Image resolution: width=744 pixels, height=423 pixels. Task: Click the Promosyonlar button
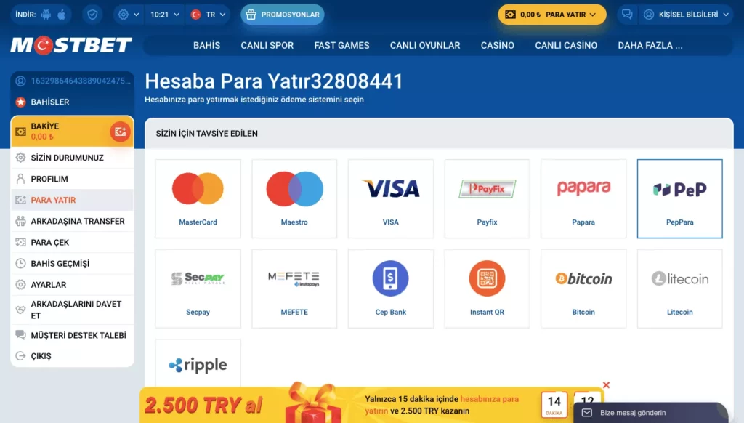tap(283, 15)
